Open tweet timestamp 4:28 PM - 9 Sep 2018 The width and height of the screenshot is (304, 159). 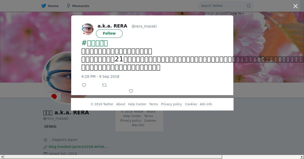100,76
